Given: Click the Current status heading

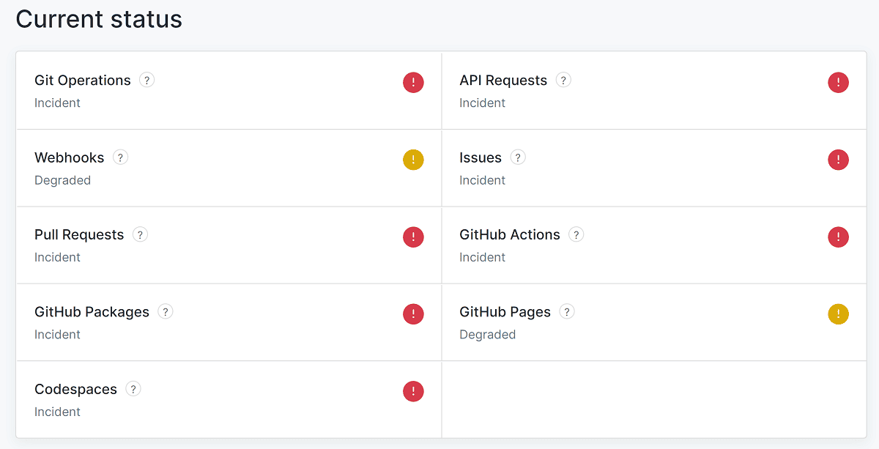Looking at the screenshot, I should click(99, 19).
